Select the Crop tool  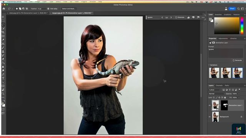pos(3,32)
